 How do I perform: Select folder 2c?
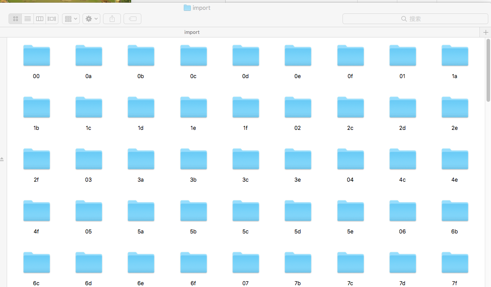(351, 107)
